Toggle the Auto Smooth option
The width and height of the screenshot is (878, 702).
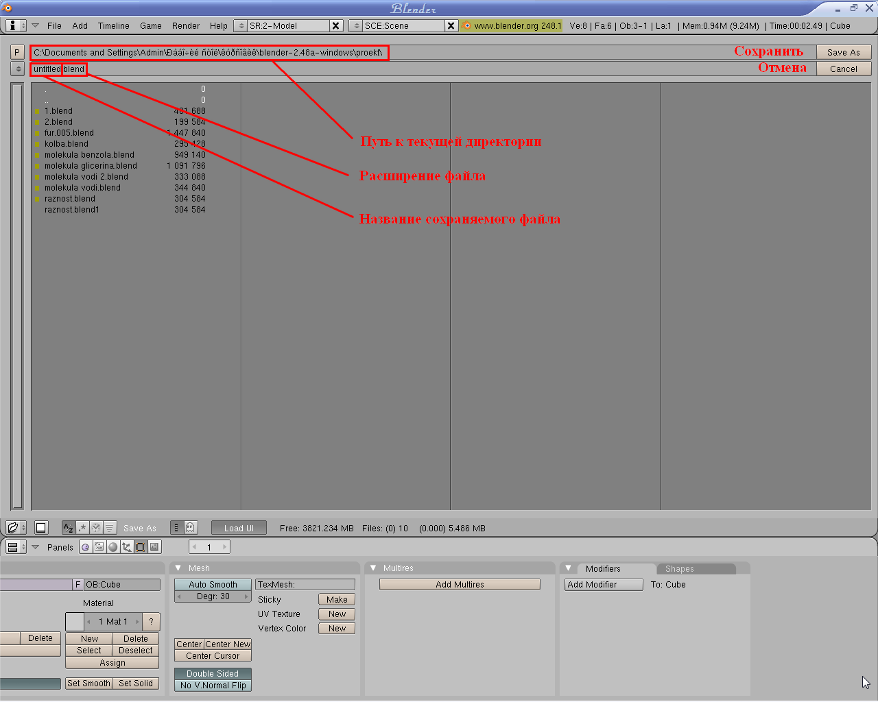[x=213, y=585]
